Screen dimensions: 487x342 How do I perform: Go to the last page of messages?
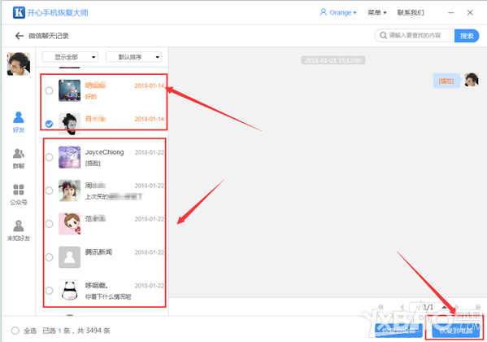pos(478,307)
